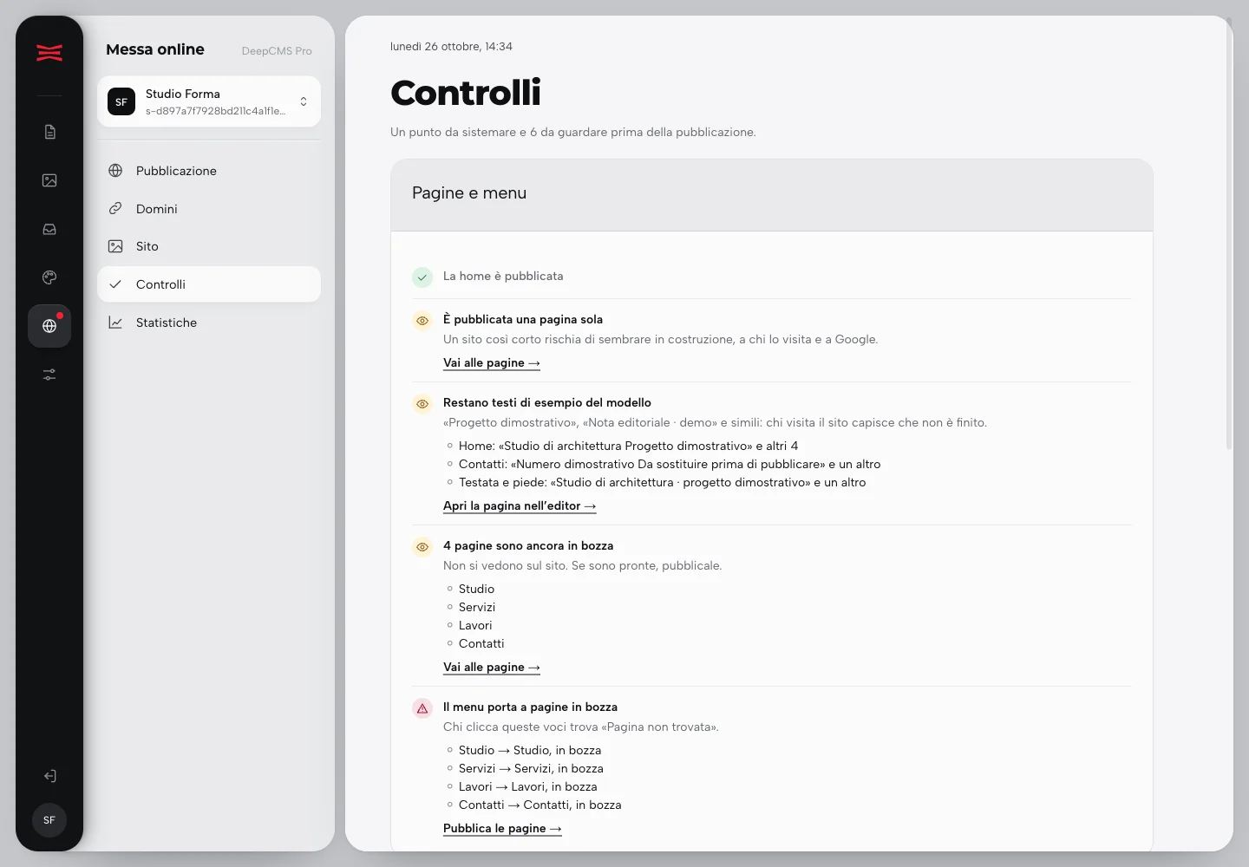Click the 'Messa online' sidebar title
1249x867 pixels.
[155, 49]
